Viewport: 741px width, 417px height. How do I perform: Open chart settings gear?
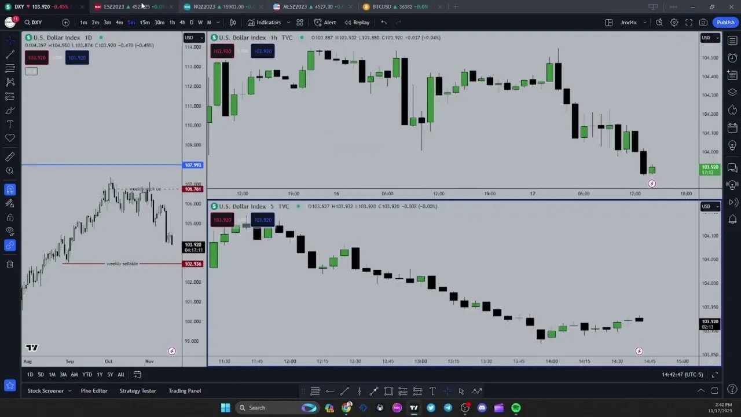click(x=674, y=23)
